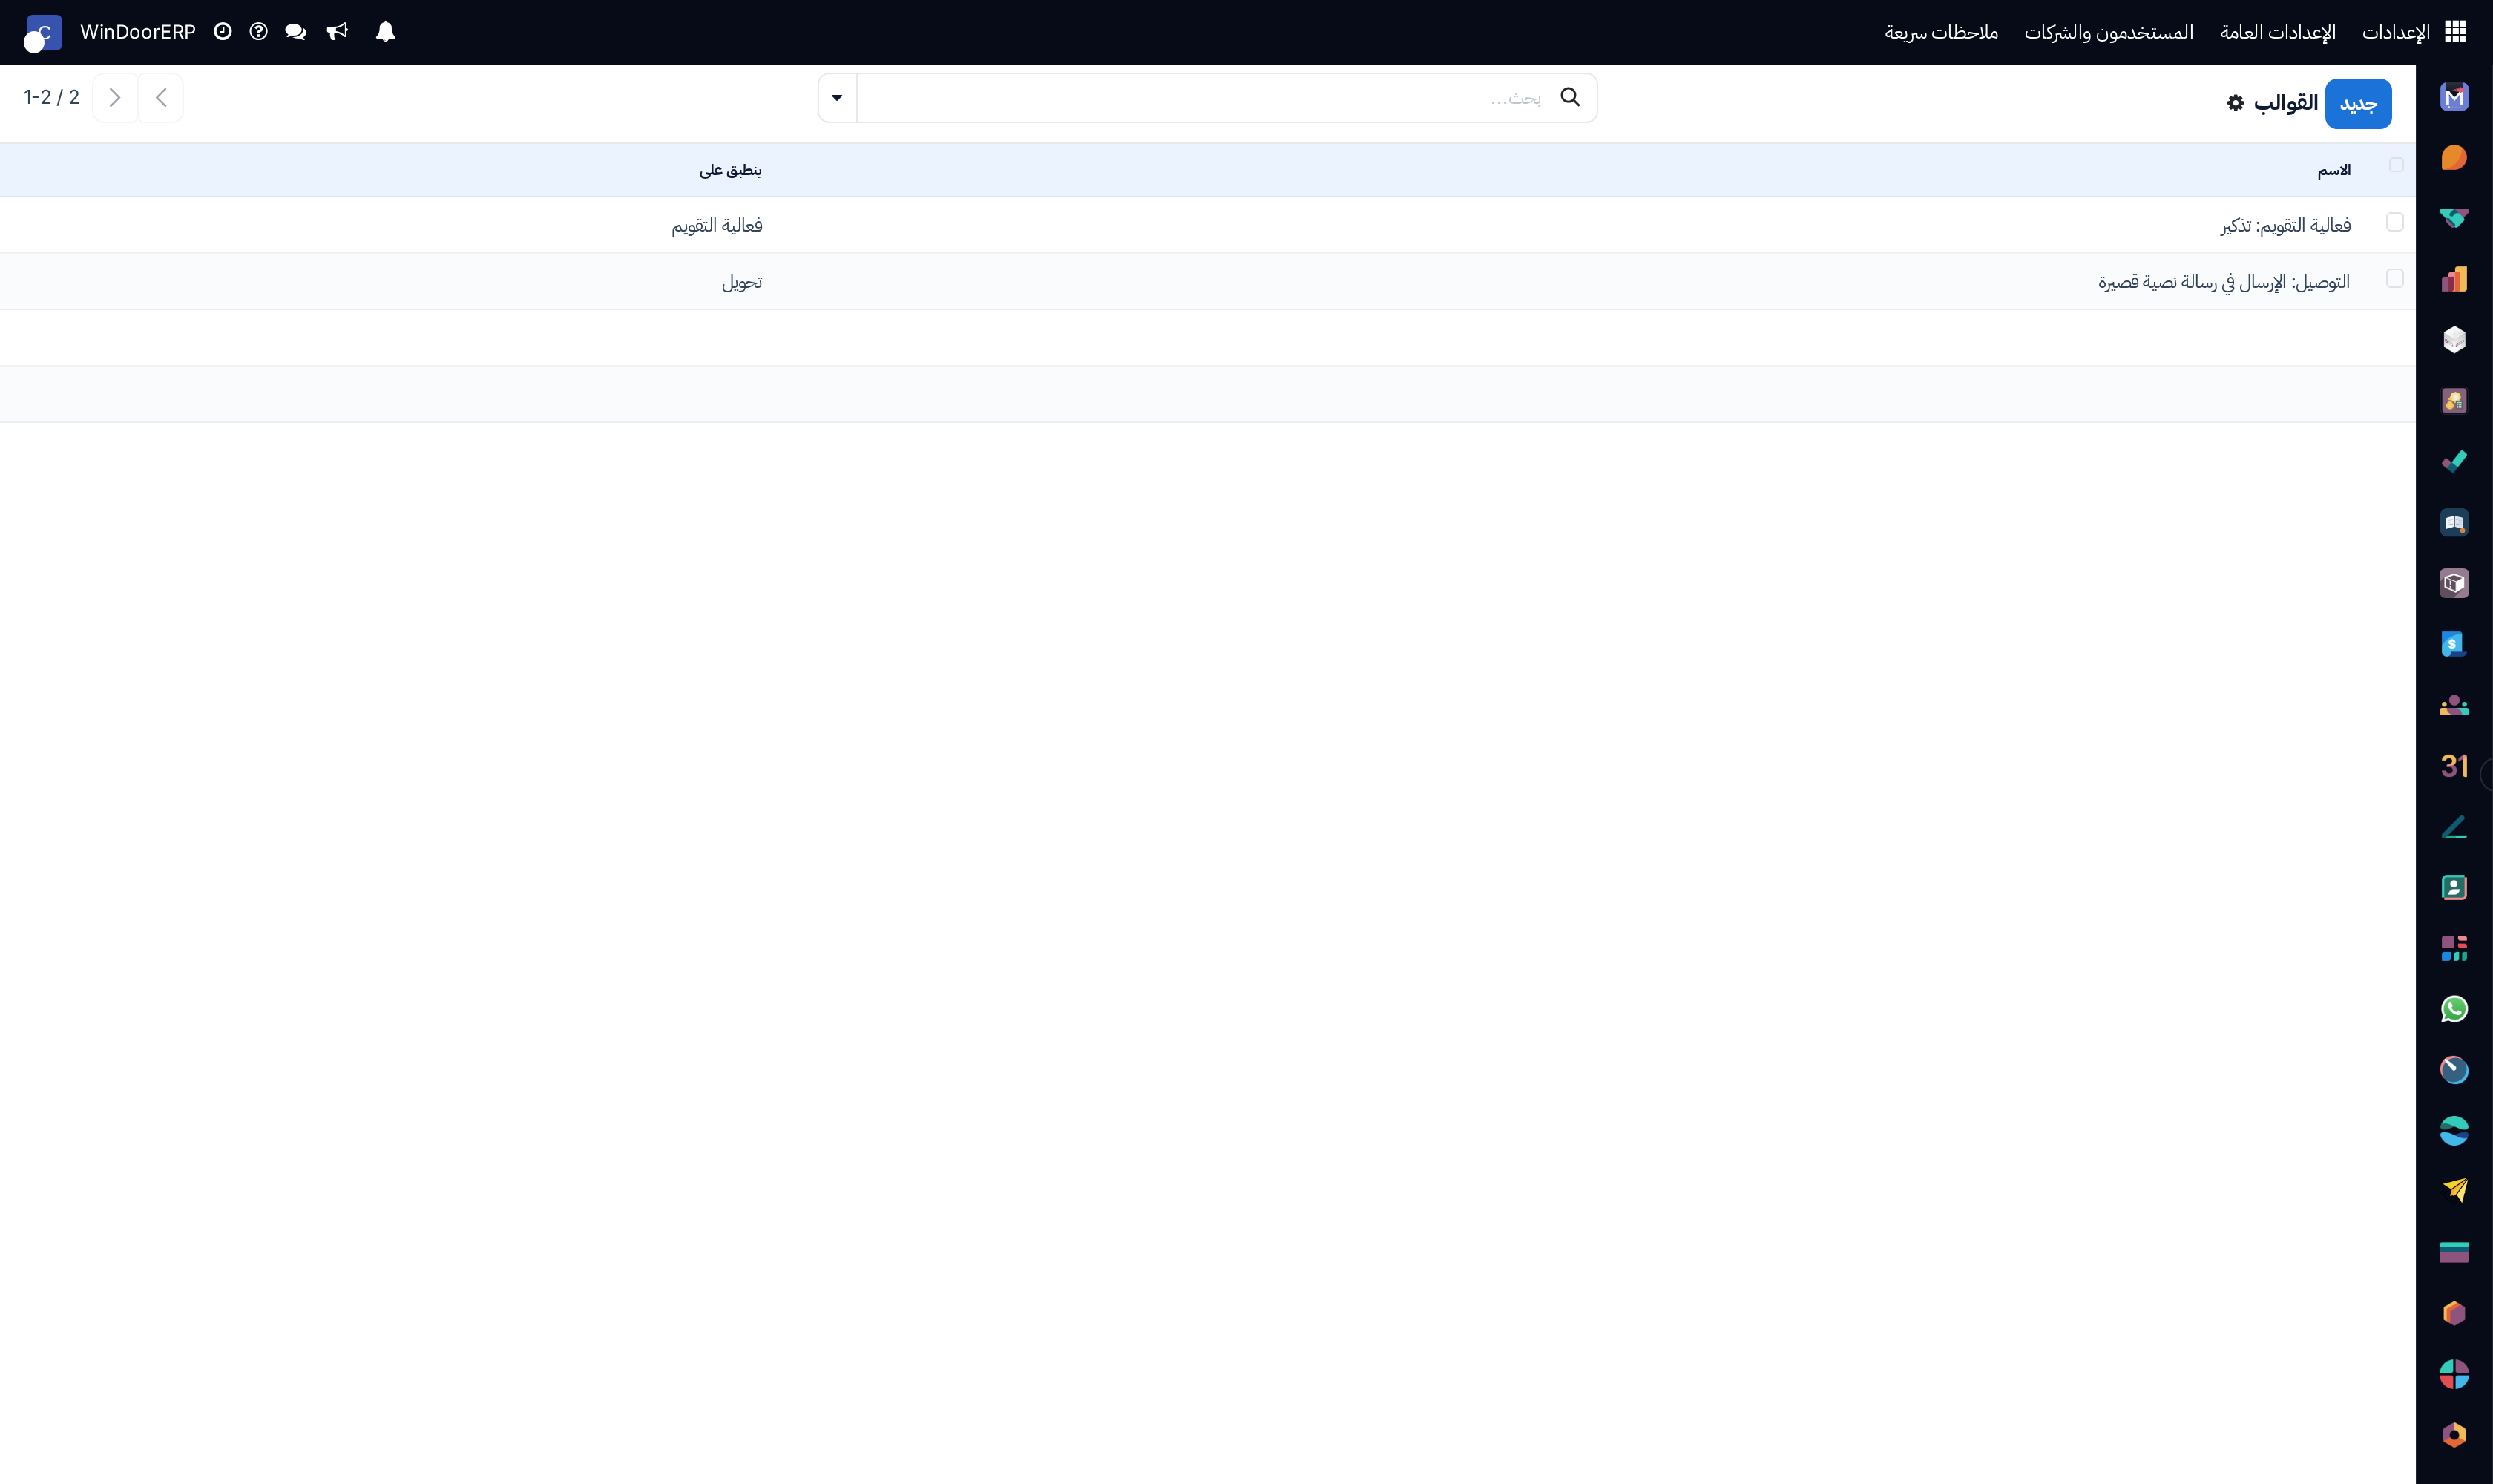Open the orange Discuss bubble app
The width and height of the screenshot is (2493, 1484).
[x=2454, y=158]
